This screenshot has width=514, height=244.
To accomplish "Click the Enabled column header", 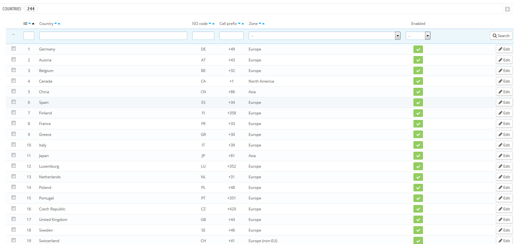I will coord(418,24).
